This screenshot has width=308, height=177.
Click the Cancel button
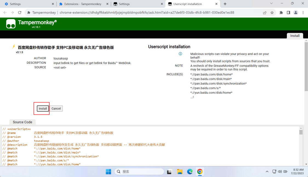coord(56,109)
